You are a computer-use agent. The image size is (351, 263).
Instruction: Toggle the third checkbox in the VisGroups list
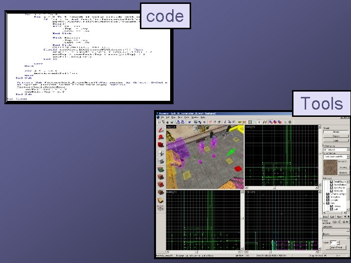[x=331, y=188]
